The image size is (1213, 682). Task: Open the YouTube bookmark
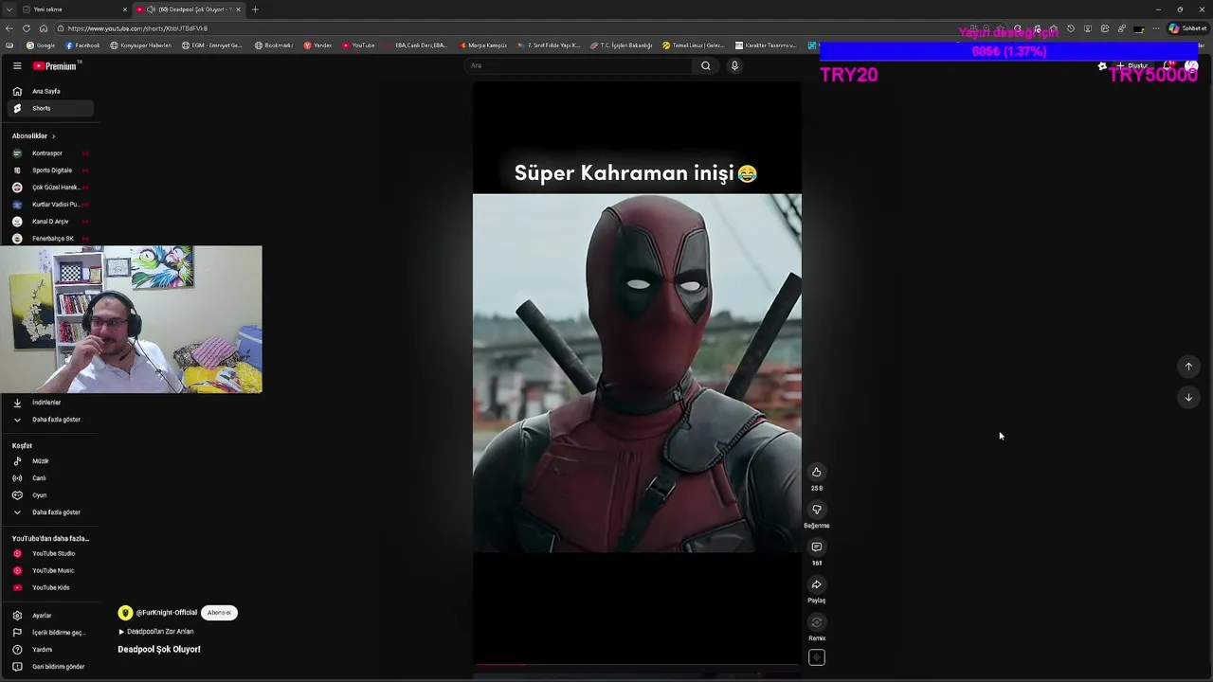tap(358, 45)
